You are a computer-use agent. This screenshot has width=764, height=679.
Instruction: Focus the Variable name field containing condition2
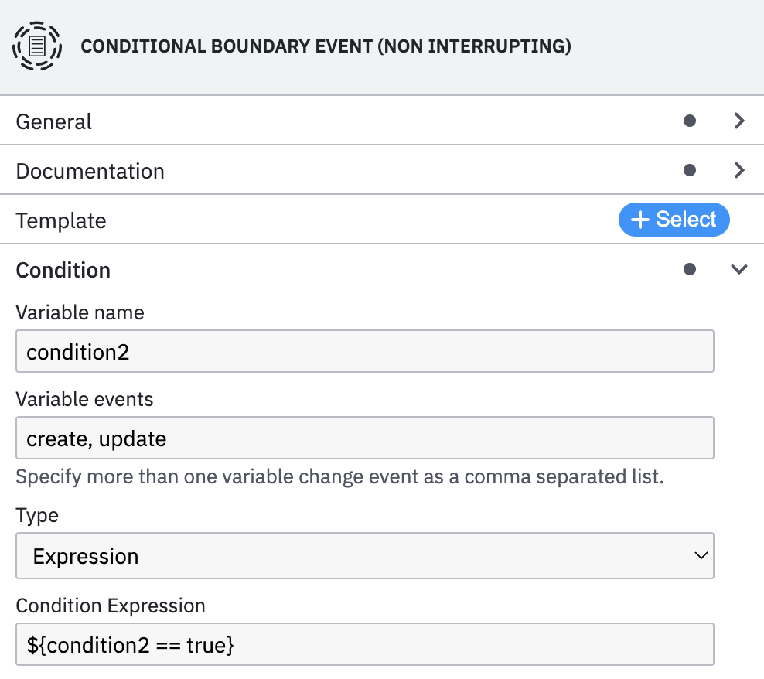(x=365, y=353)
